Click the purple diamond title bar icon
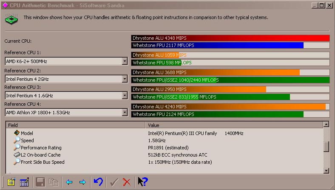The height and width of the screenshot is (190, 335). coord(5,6)
